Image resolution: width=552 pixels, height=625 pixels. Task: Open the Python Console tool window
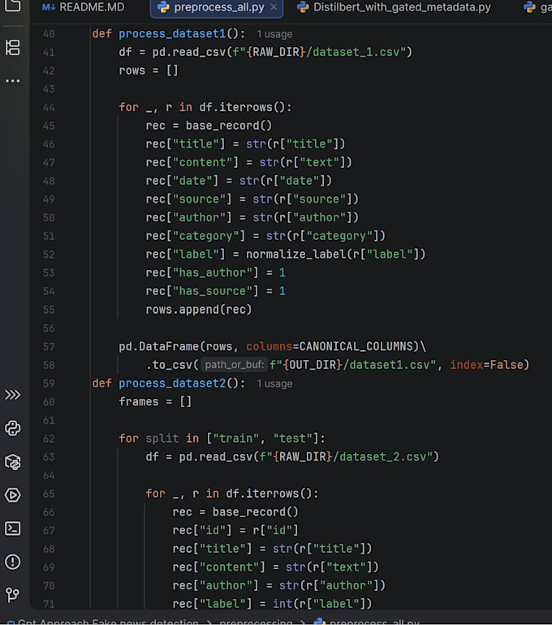[12, 428]
